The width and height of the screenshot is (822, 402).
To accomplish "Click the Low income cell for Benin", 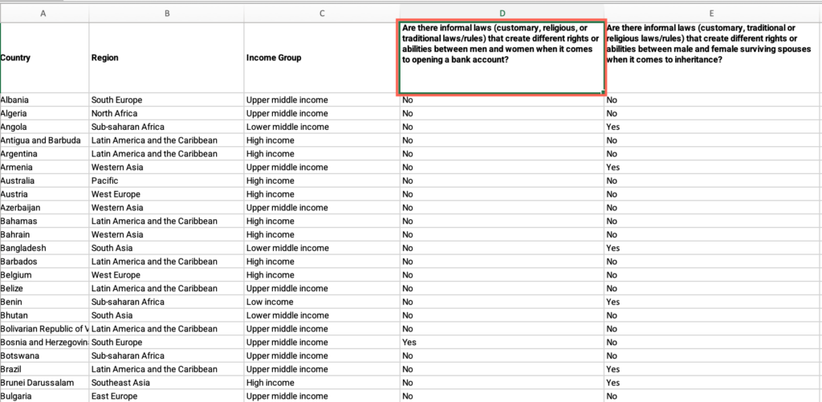I will click(322, 302).
